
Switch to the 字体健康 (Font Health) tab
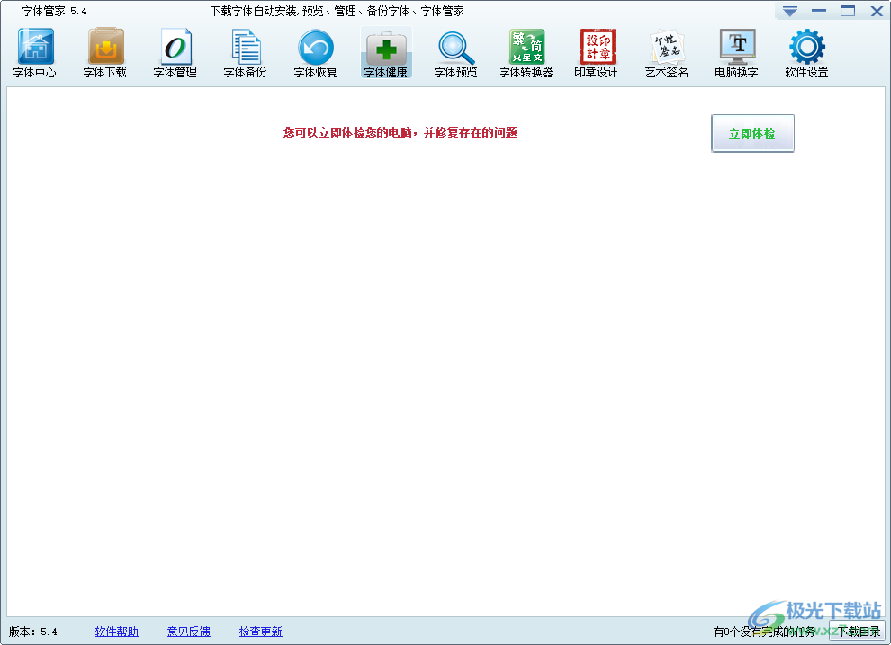[x=385, y=52]
